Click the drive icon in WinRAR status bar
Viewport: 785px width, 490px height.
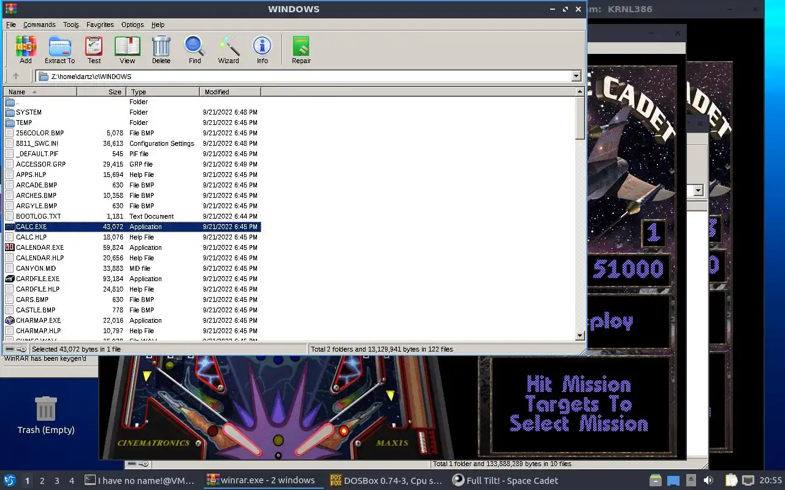[x=10, y=349]
